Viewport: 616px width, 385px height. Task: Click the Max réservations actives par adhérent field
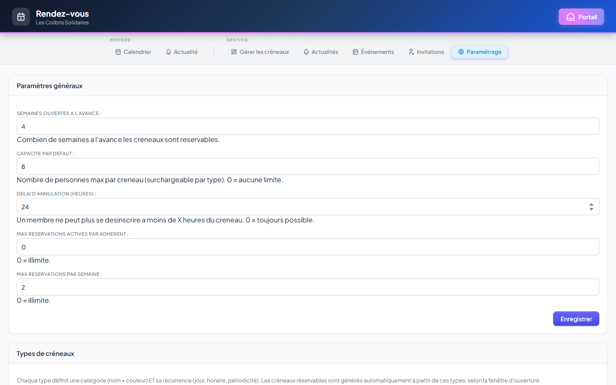tap(308, 247)
